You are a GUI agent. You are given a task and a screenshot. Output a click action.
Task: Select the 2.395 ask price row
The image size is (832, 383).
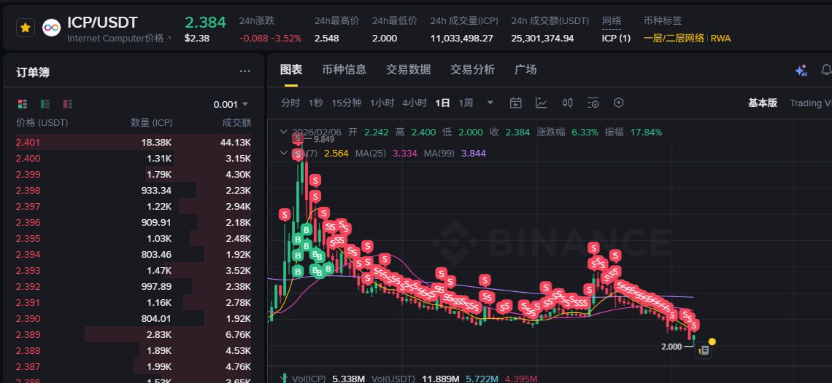point(134,238)
